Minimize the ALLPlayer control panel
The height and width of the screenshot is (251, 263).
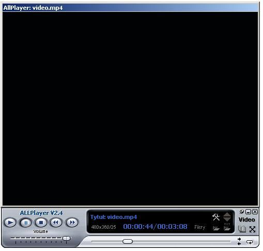click(x=248, y=212)
